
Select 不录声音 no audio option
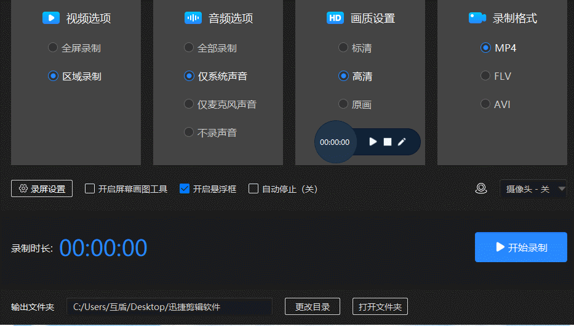pyautogui.click(x=189, y=132)
